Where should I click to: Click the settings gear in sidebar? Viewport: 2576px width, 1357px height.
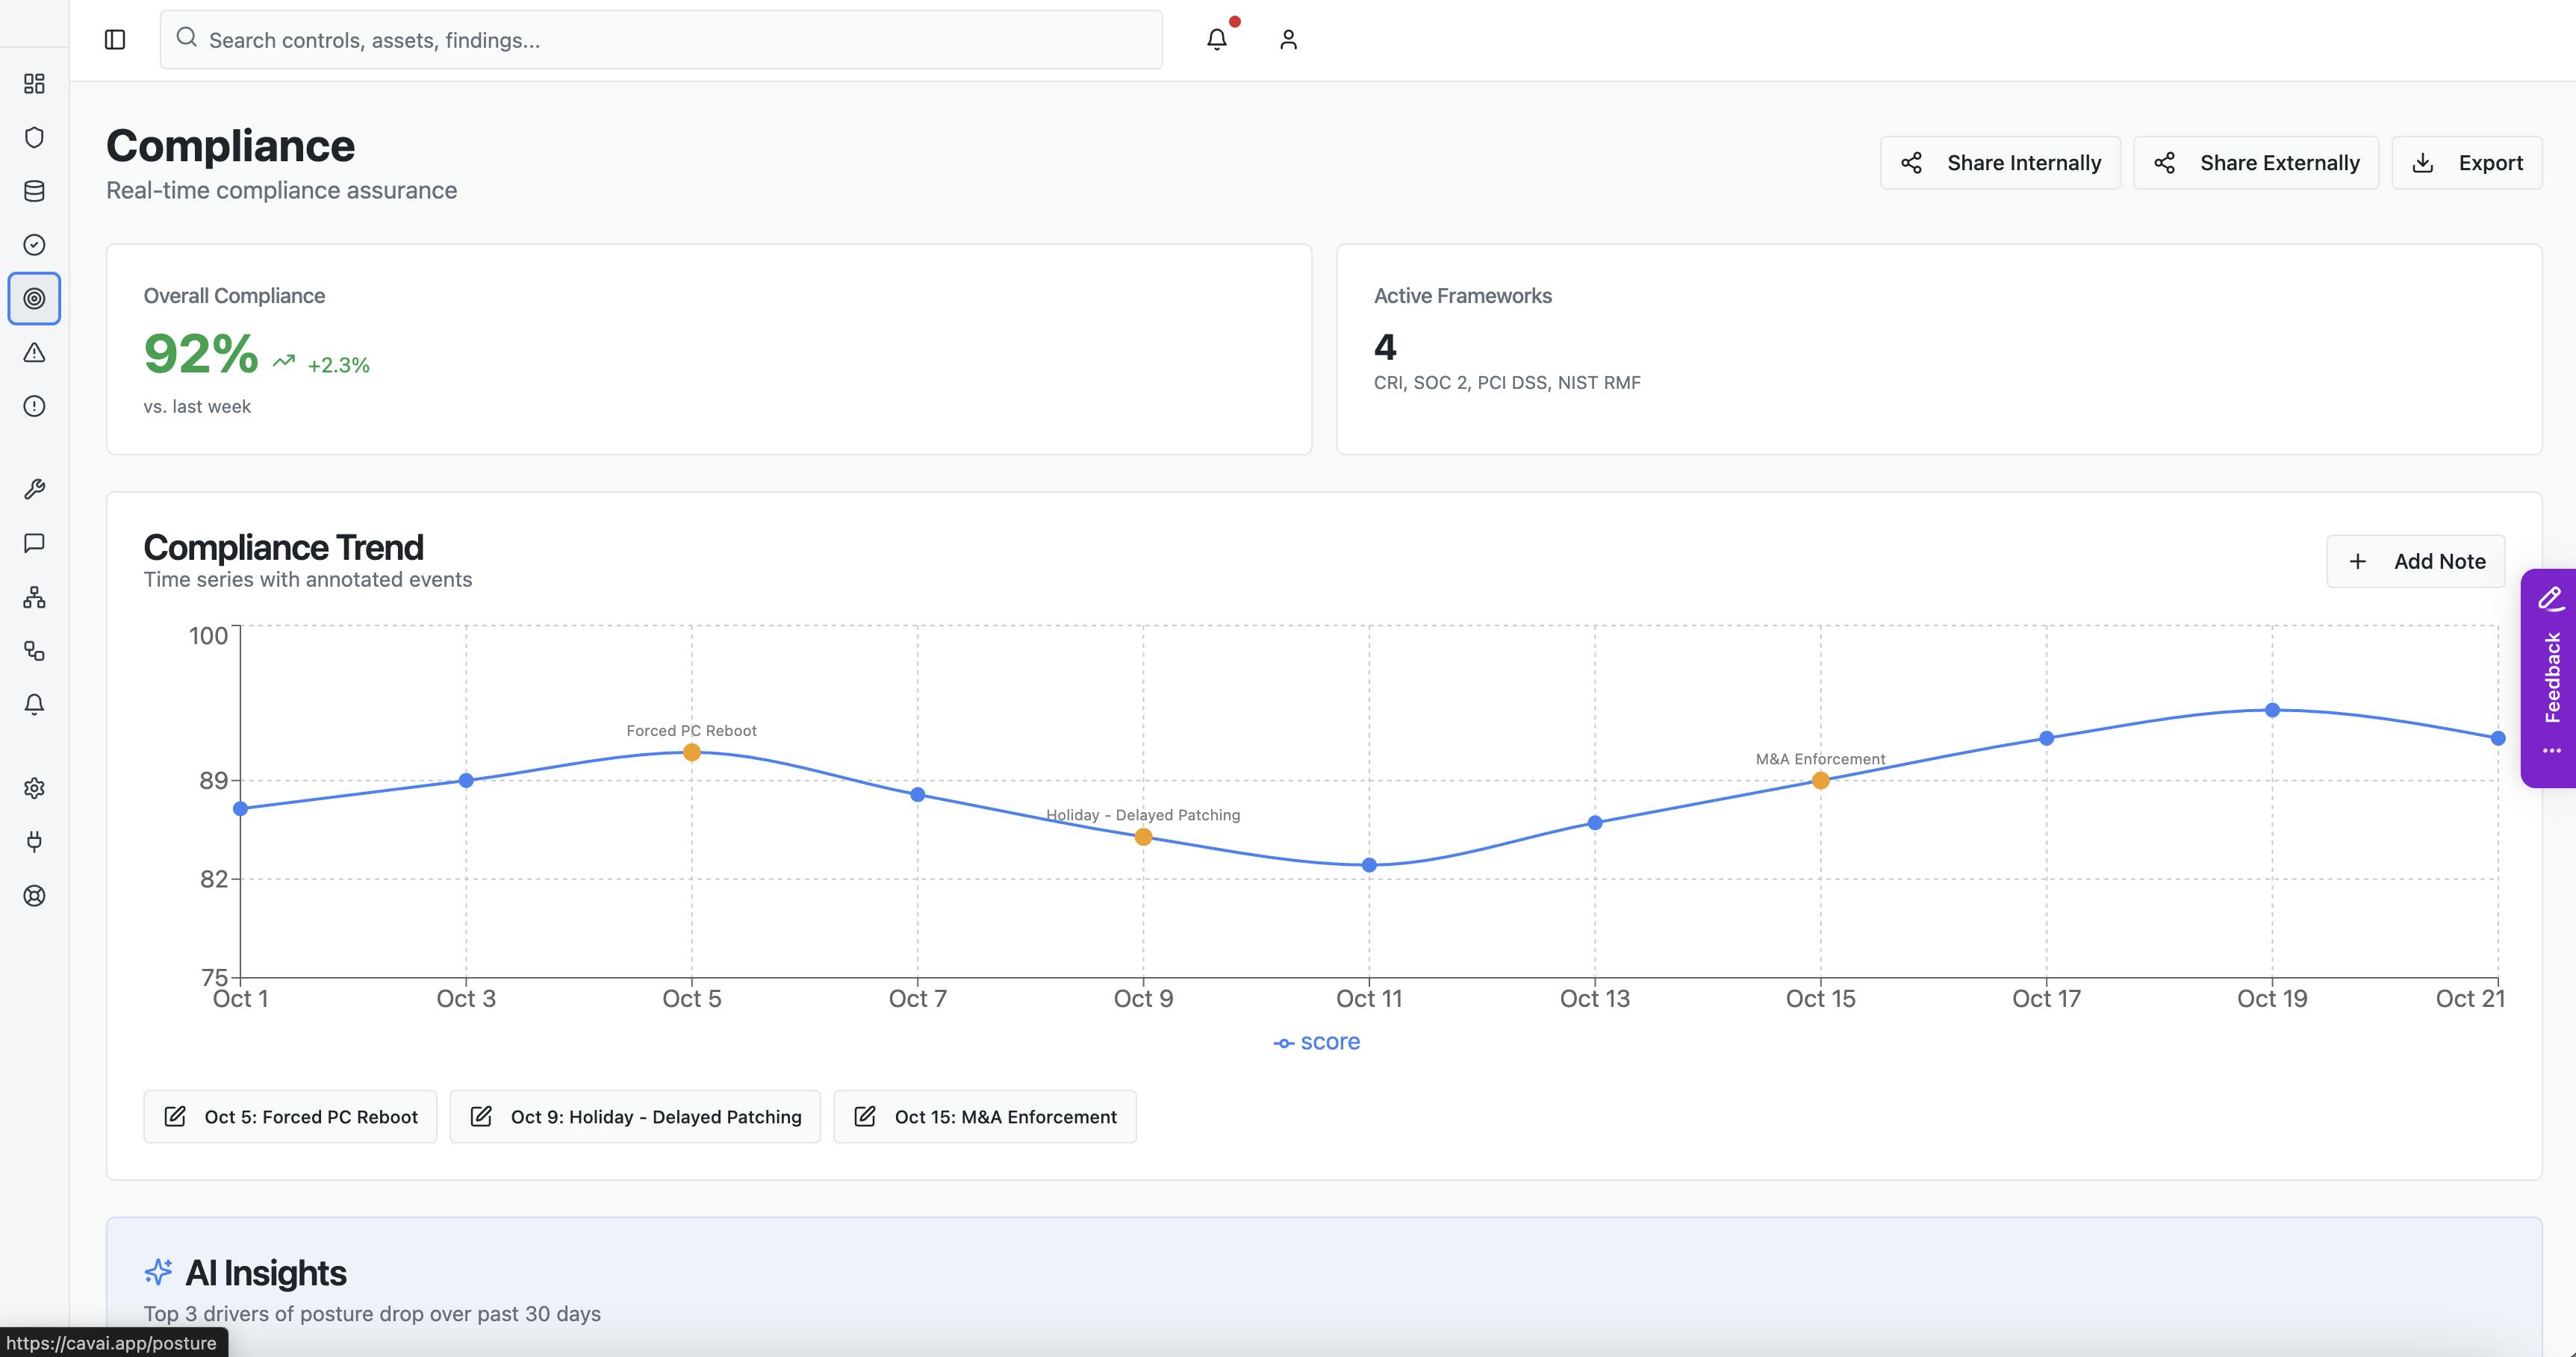(34, 788)
